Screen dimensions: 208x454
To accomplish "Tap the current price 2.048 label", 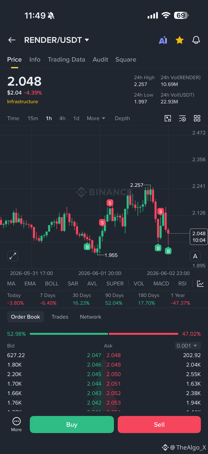I will click(199, 237).
